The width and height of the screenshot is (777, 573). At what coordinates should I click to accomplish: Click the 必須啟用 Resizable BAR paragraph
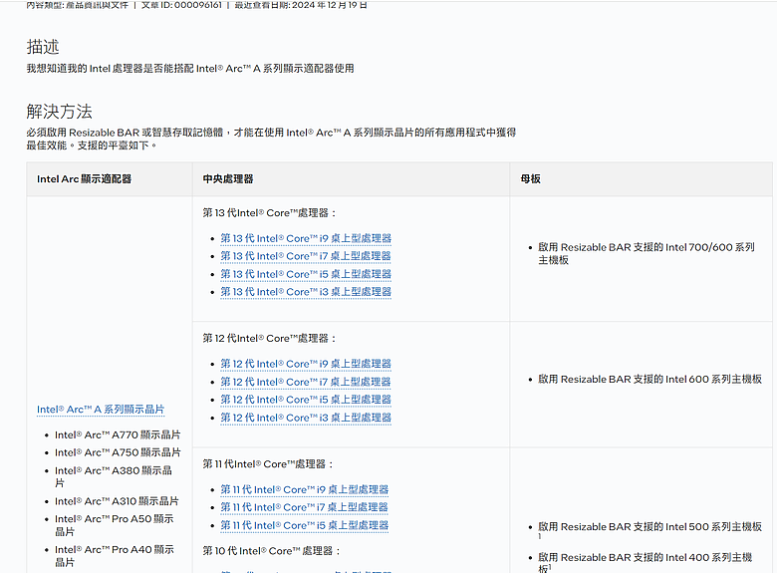pos(272,139)
